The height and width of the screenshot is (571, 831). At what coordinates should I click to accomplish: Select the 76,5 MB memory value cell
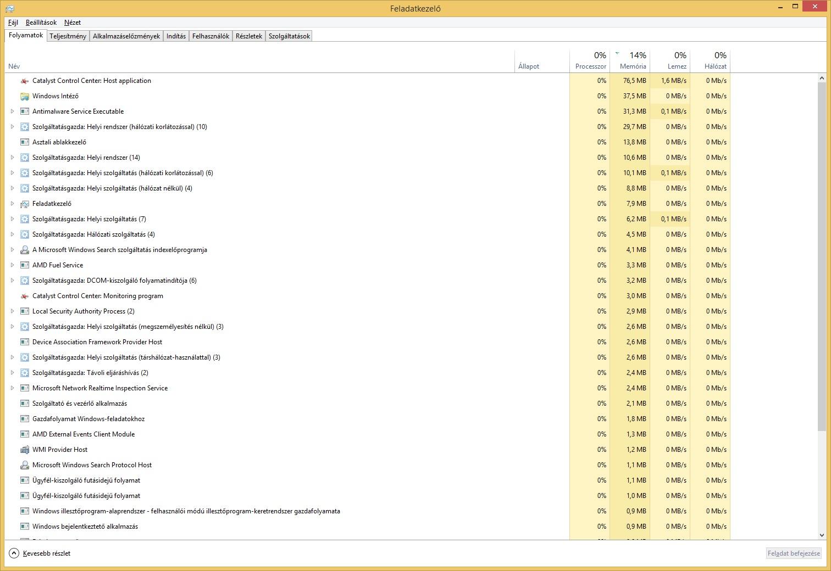[630, 81]
